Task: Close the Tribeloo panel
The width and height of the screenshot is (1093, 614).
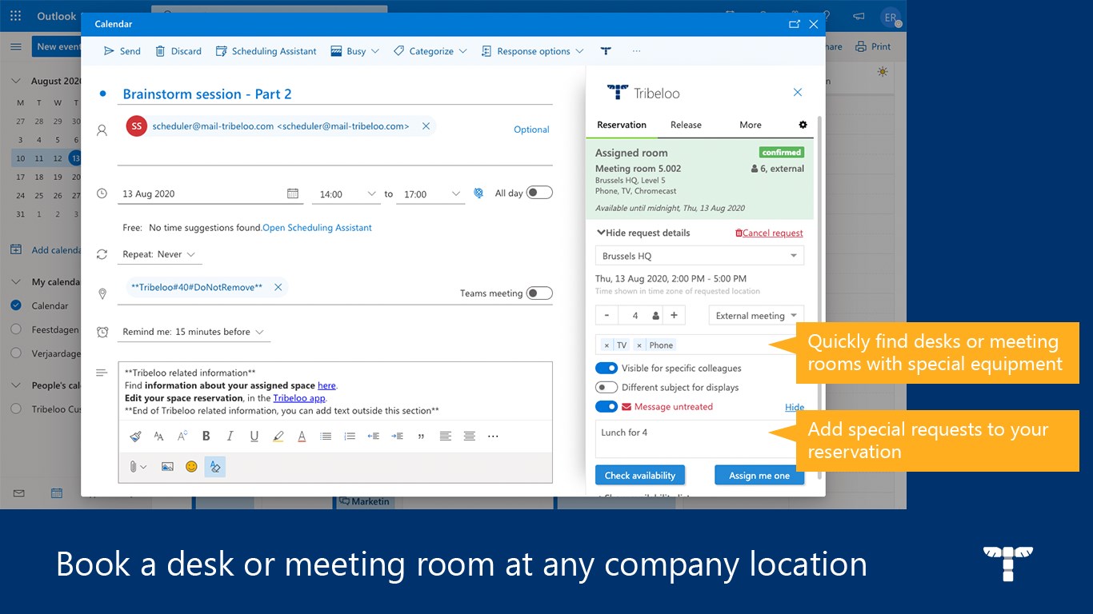Action: tap(798, 93)
